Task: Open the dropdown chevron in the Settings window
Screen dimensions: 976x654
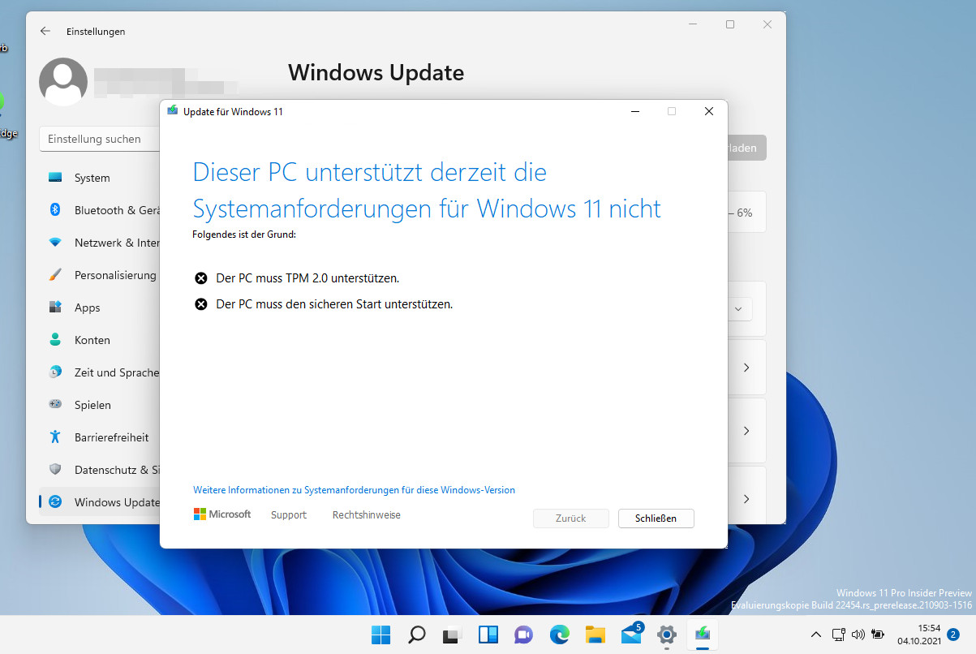Action: click(738, 309)
